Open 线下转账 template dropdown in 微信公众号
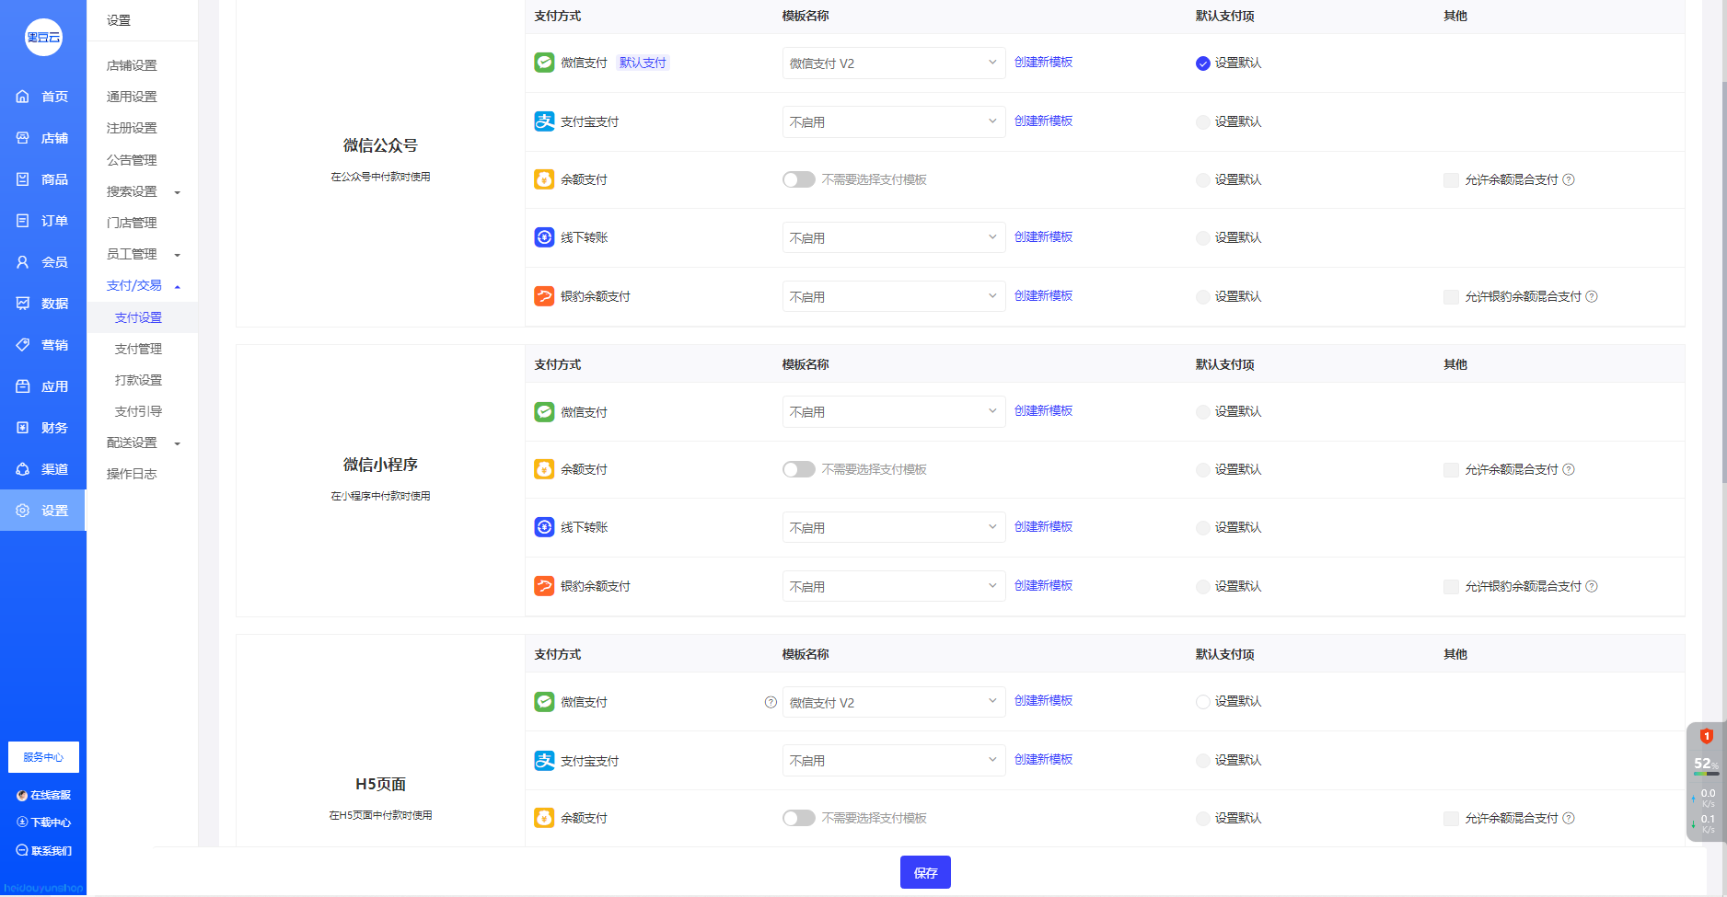This screenshot has height=897, width=1727. 893,237
